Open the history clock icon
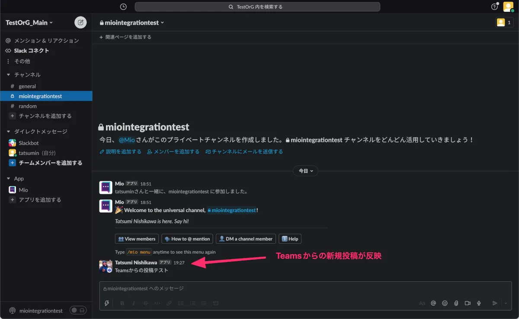Screen dimensions: 519x319 click(x=123, y=7)
